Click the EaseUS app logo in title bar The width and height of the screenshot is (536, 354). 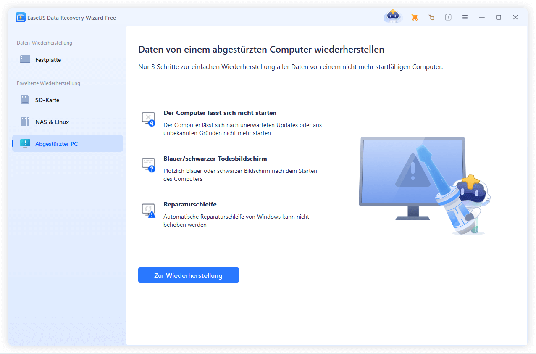tap(21, 18)
